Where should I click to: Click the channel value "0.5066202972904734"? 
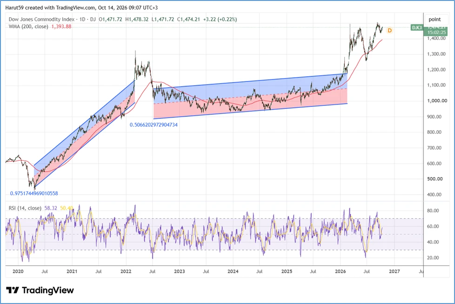point(154,125)
